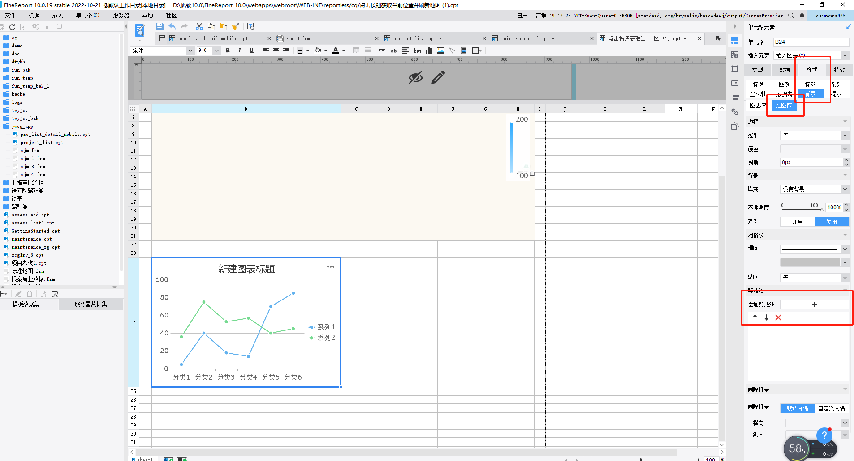Image resolution: width=854 pixels, height=461 pixels.
Task: Toggle italic formatting
Action: click(240, 51)
